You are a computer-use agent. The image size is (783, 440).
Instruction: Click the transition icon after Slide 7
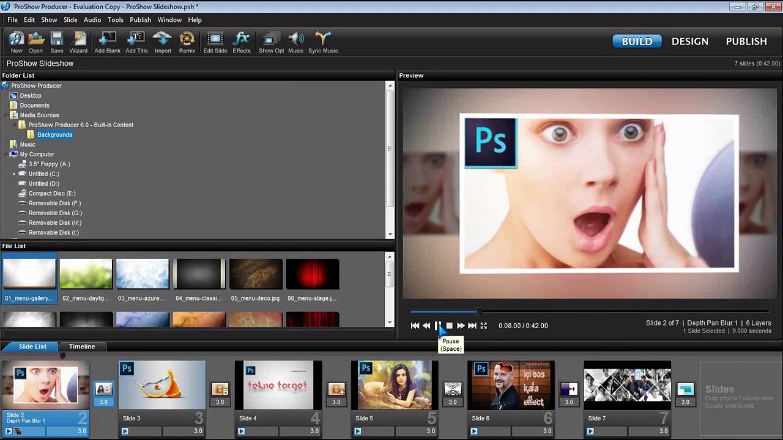click(x=685, y=389)
